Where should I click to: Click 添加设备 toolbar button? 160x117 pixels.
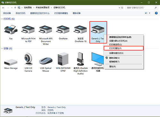coord(7,13)
